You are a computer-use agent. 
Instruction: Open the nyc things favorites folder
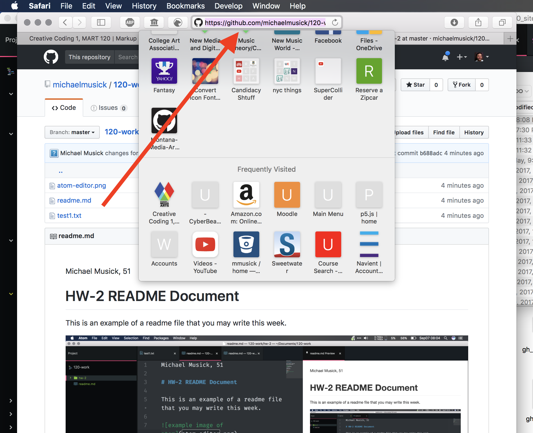point(287,76)
